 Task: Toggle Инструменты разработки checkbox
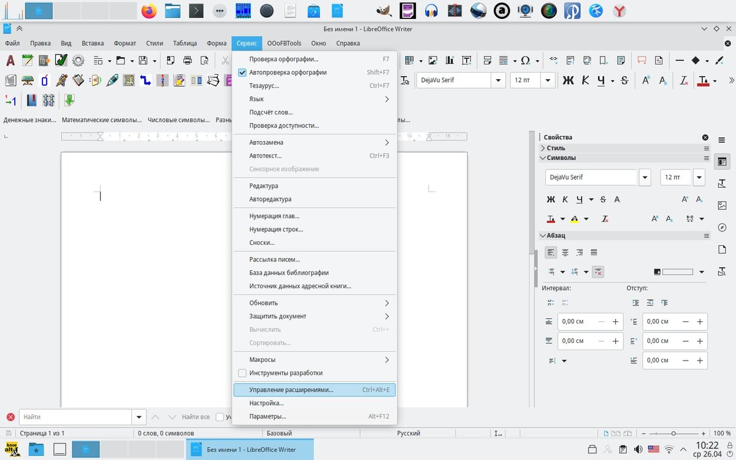242,373
